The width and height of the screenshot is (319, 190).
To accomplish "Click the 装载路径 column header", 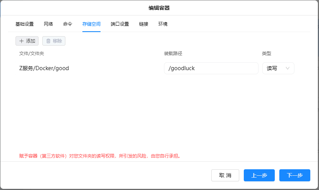I will tap(173, 54).
